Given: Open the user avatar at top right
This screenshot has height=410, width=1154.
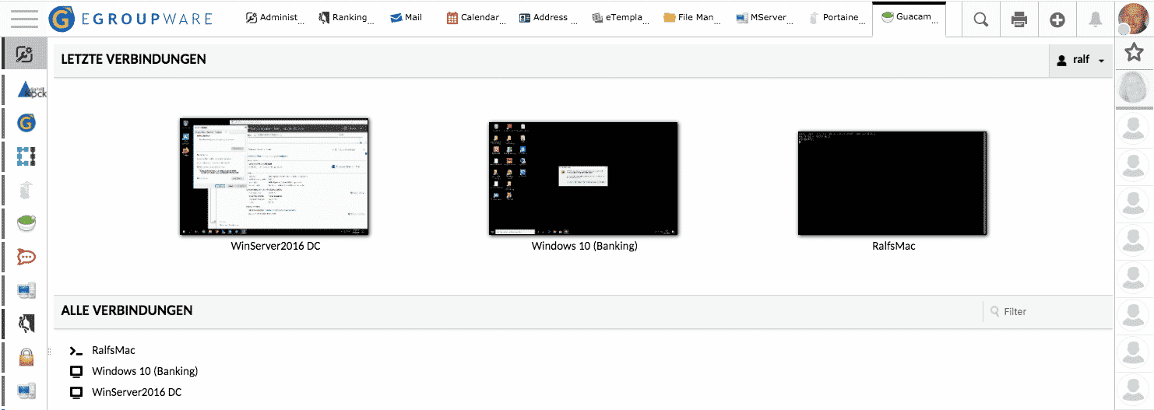Looking at the screenshot, I should click(x=1134, y=18).
